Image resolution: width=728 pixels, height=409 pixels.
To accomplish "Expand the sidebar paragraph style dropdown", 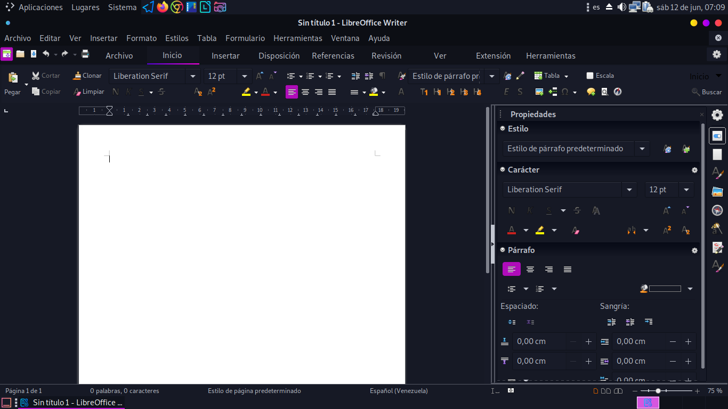I will pos(642,149).
